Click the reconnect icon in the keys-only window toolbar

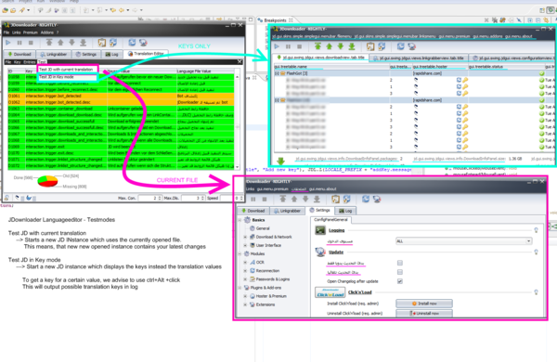click(x=401, y=46)
